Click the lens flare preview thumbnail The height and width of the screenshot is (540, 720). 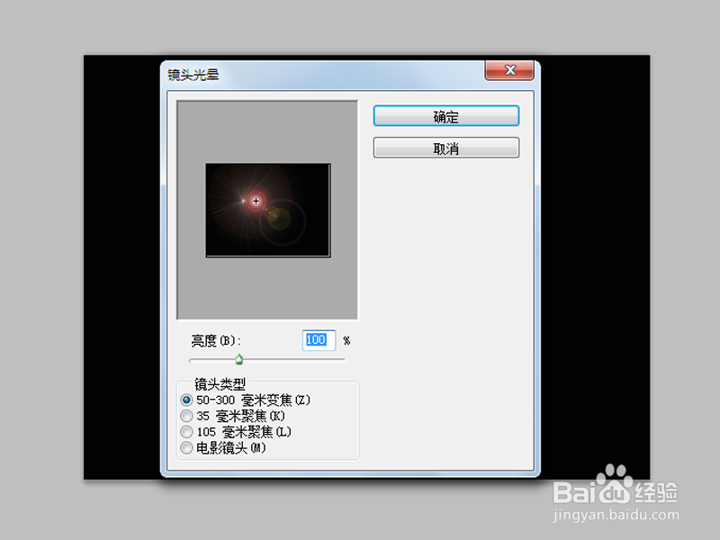[267, 211]
